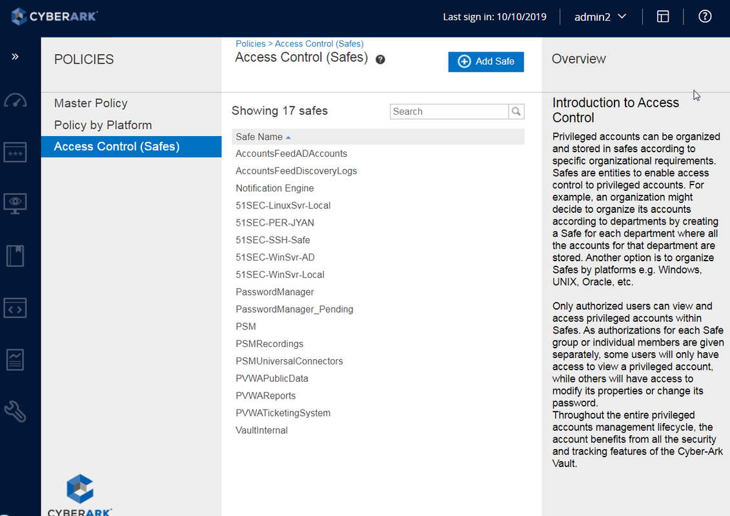This screenshot has height=516, width=730.
Task: Select the PVWAReports safe
Action: tap(265, 395)
